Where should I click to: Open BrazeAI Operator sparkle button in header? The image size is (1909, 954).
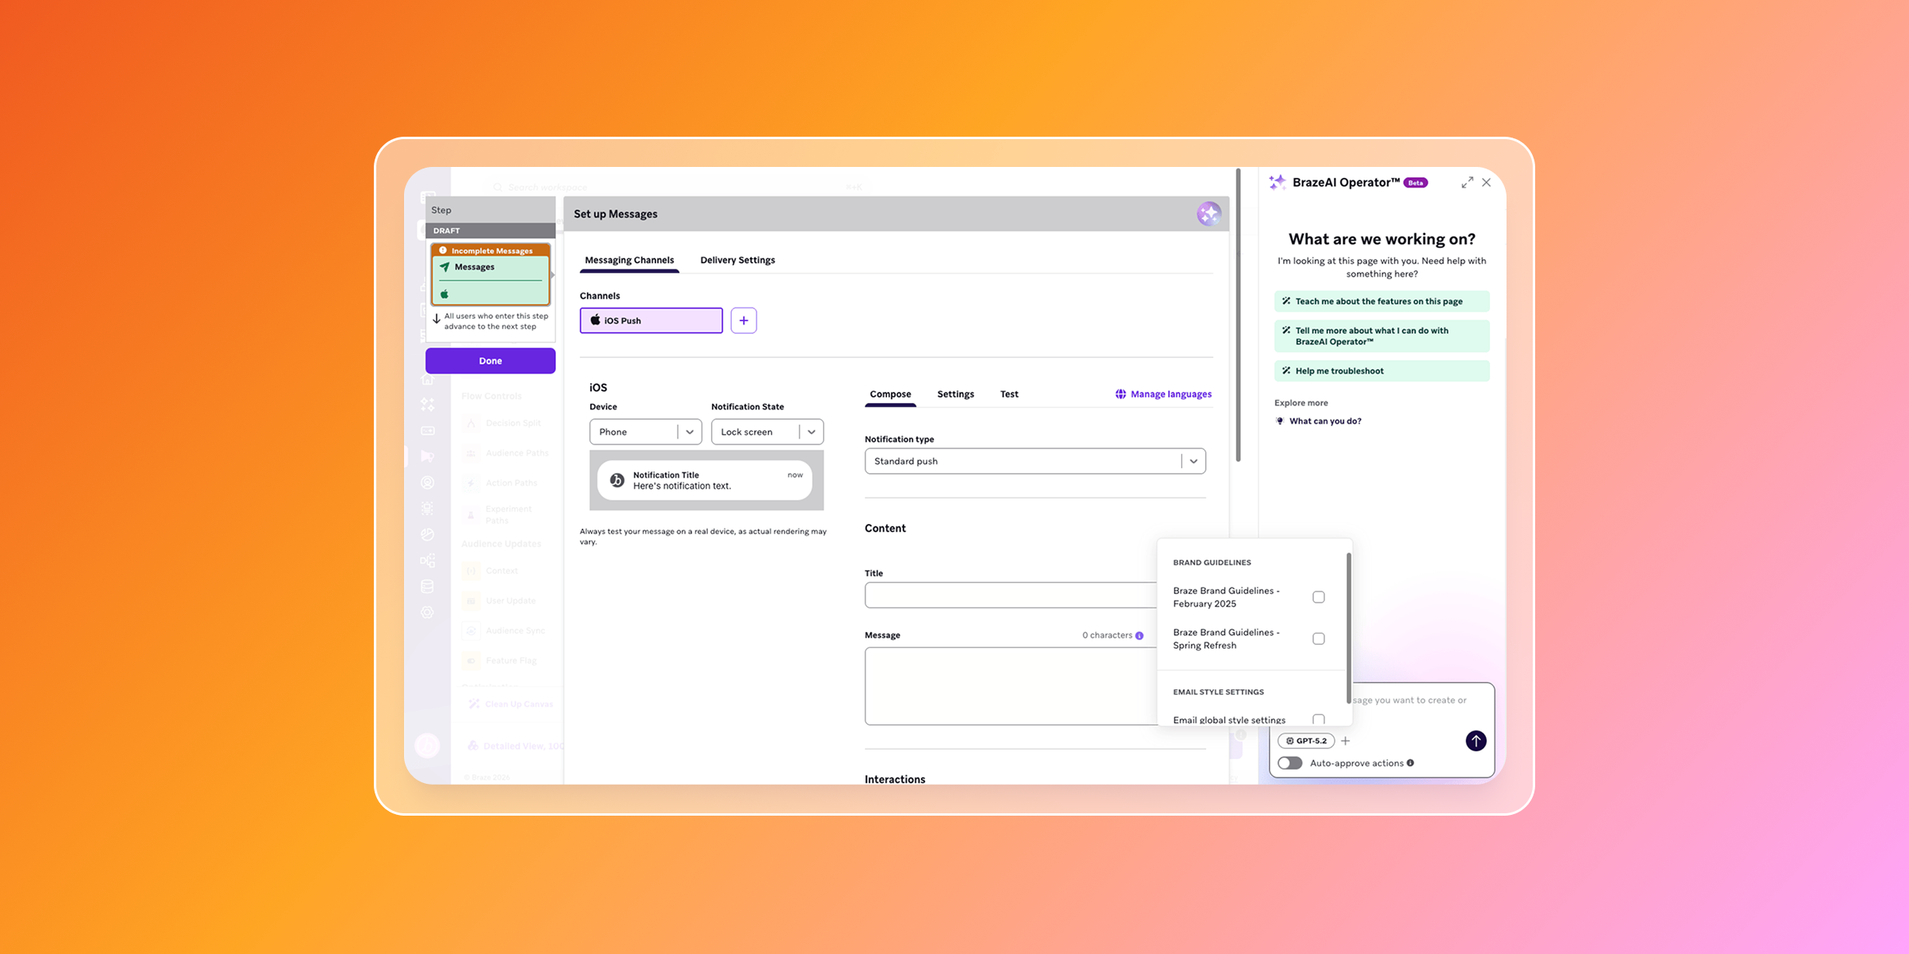(x=1209, y=214)
